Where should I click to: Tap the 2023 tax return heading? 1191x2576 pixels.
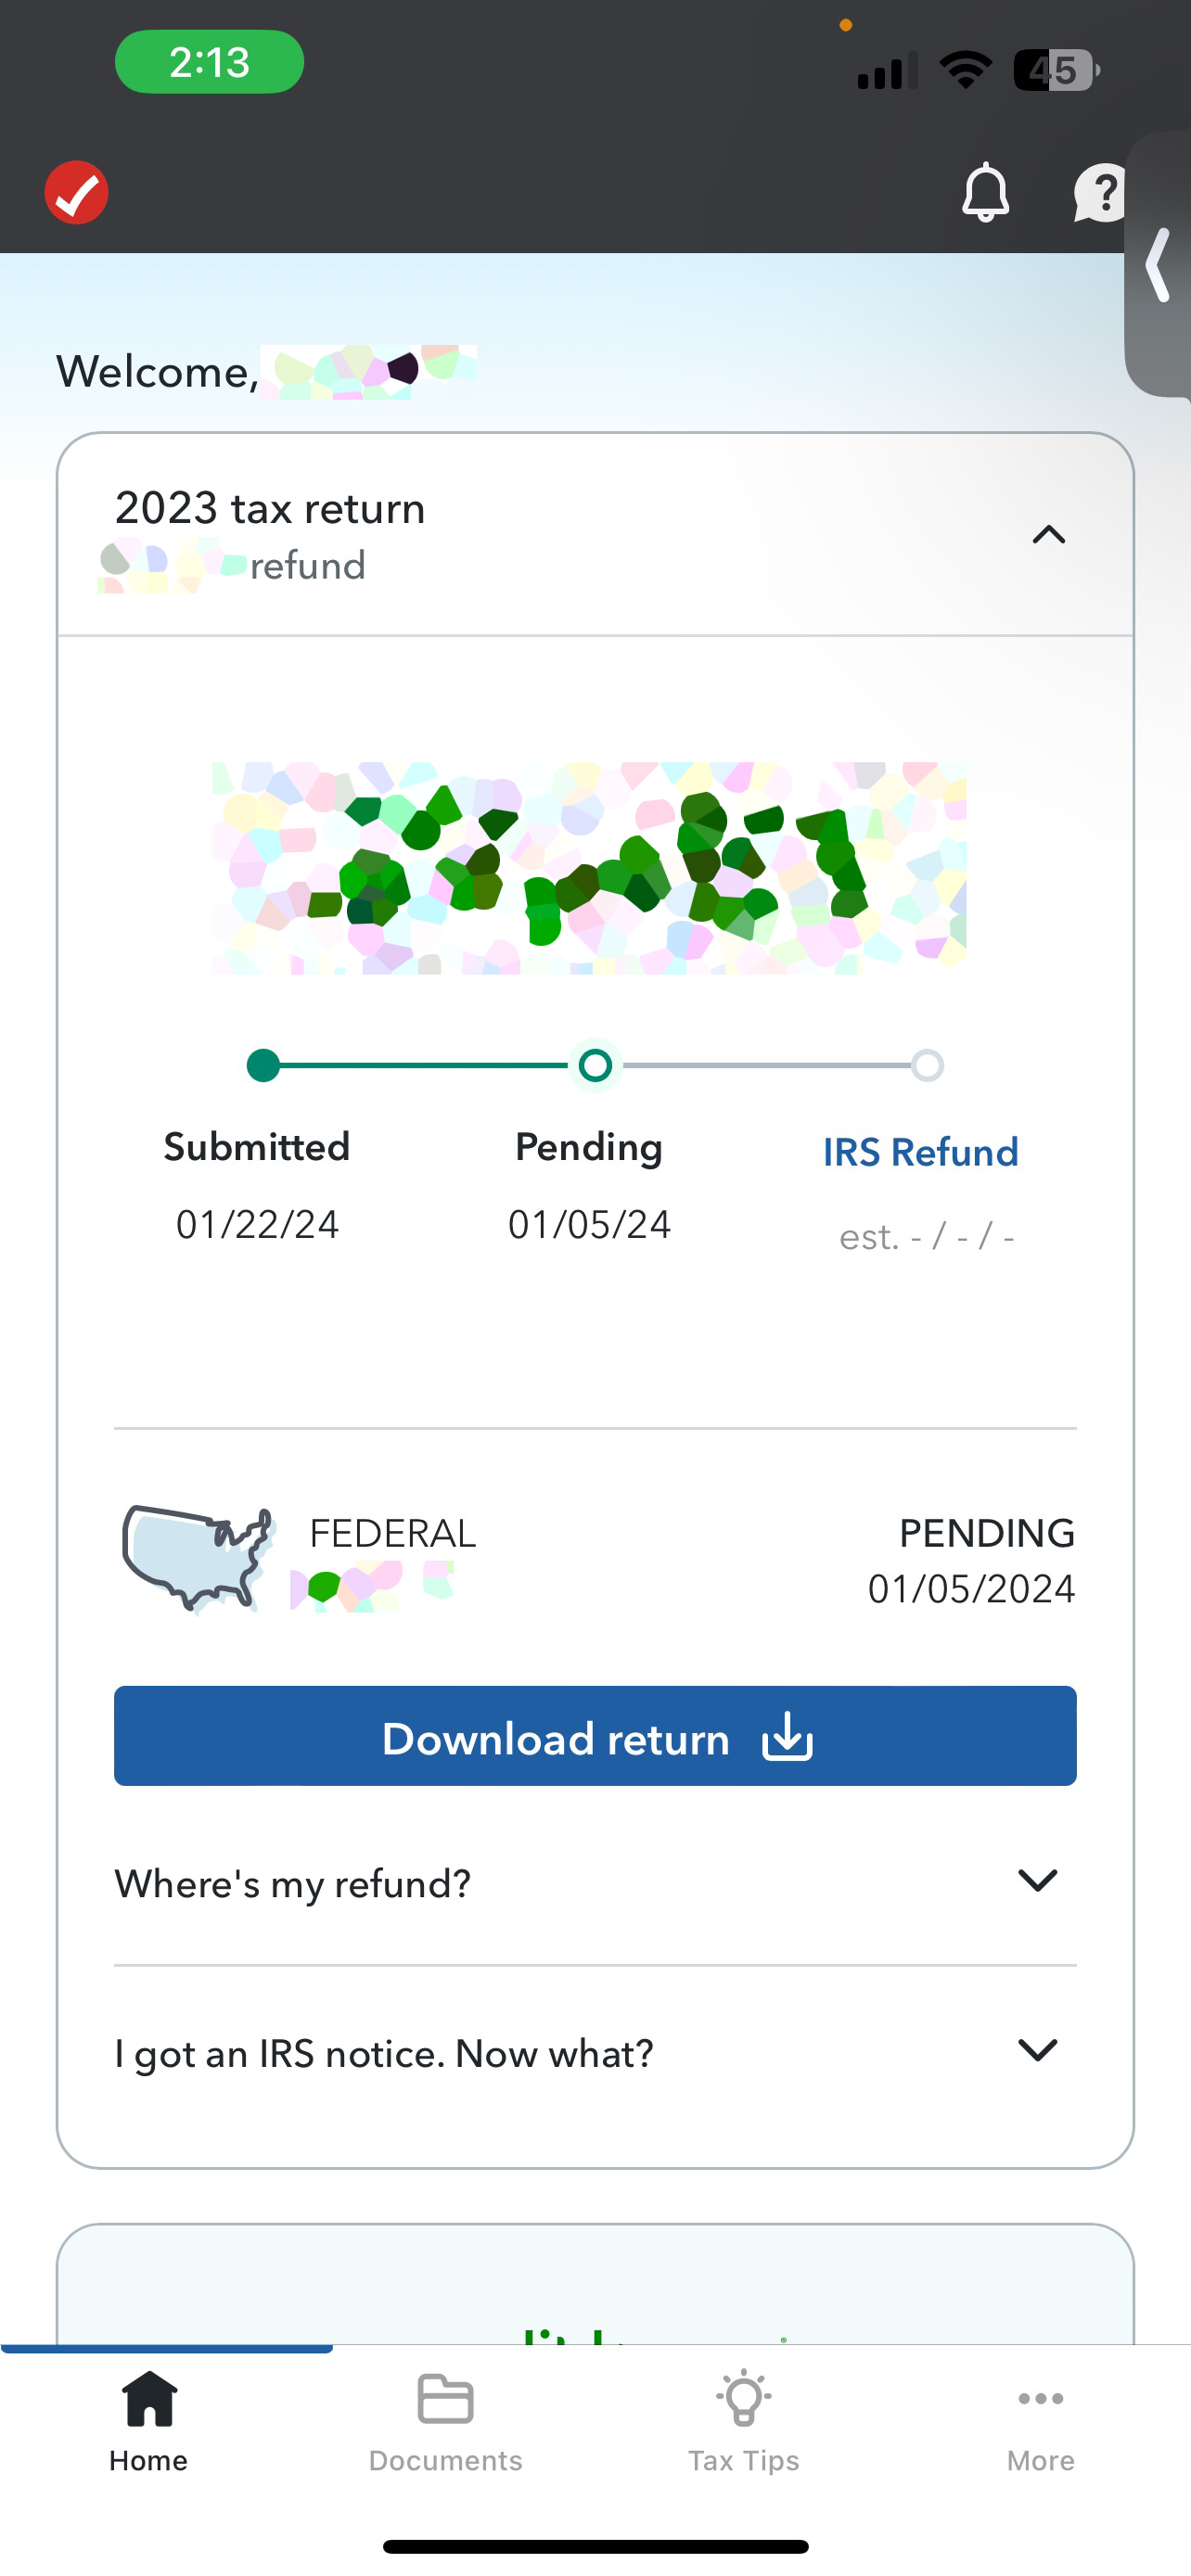point(270,508)
